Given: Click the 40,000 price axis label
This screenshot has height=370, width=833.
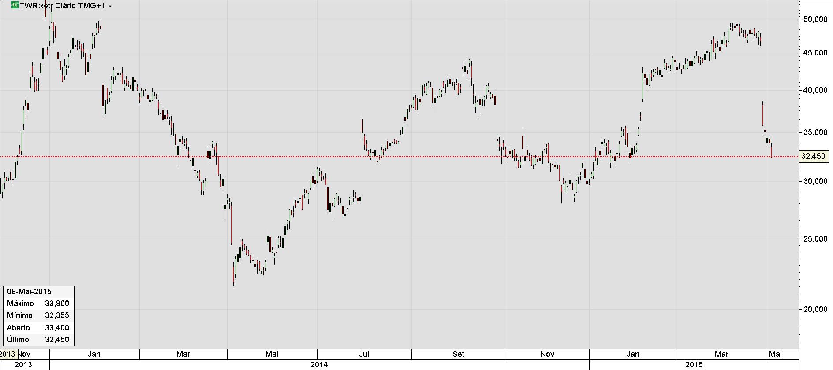Looking at the screenshot, I should tap(815, 90).
